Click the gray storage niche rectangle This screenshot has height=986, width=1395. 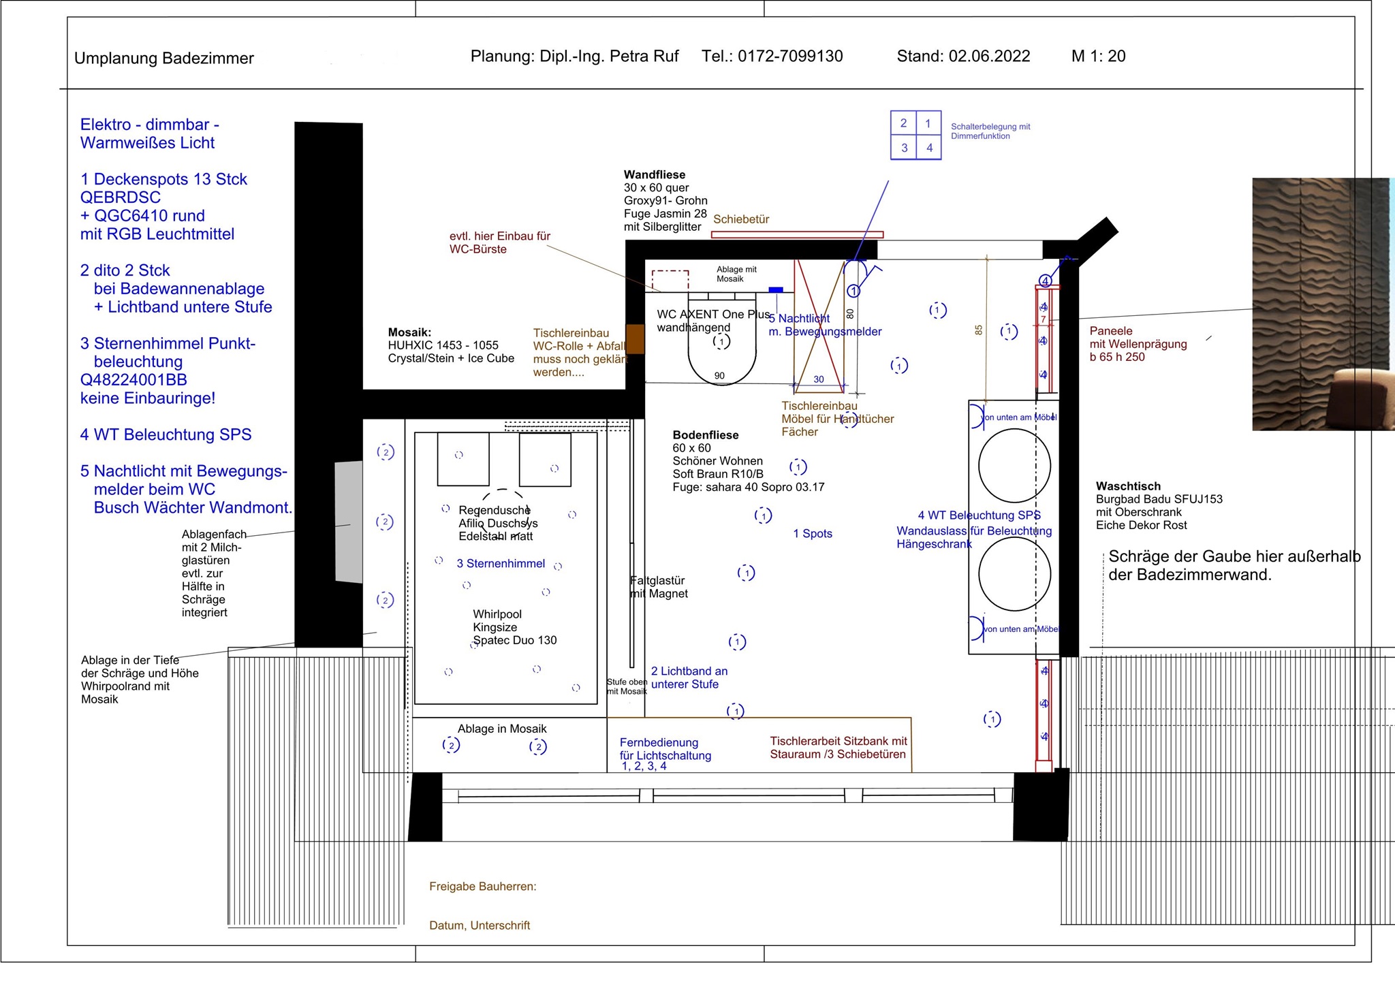click(348, 522)
